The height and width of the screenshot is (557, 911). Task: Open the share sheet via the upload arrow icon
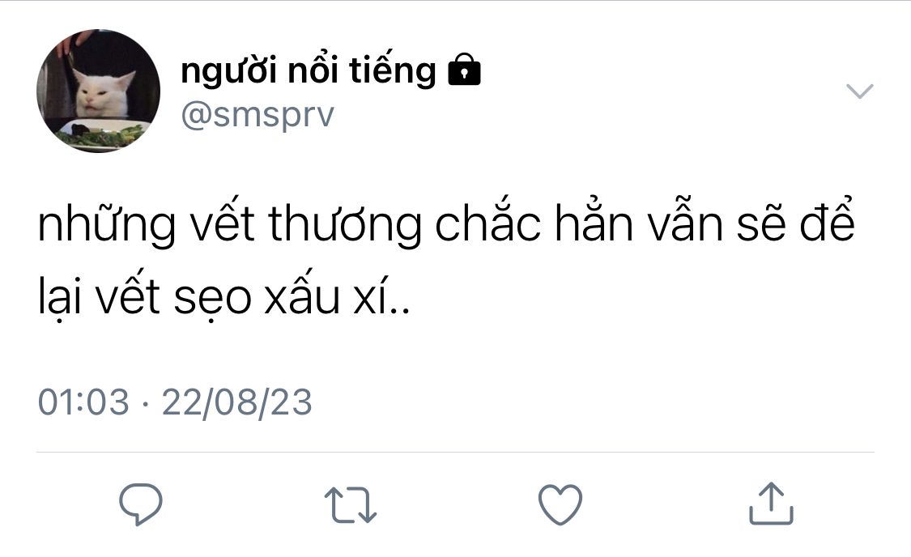pos(771,504)
